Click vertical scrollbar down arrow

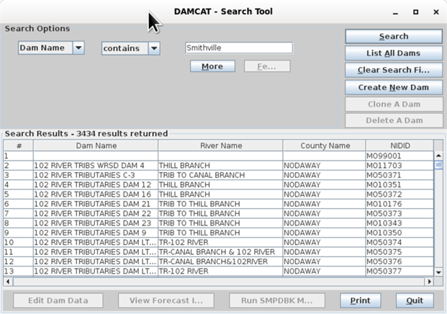tap(438, 272)
